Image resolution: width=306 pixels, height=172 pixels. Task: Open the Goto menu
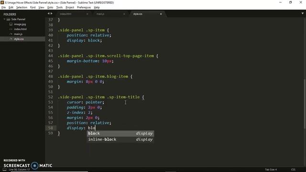click(x=50, y=8)
